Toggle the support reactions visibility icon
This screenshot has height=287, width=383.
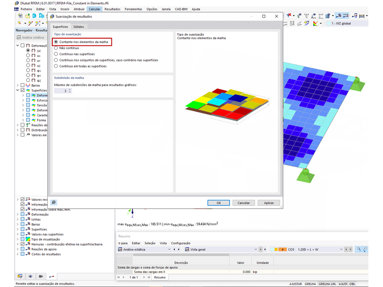coord(313,16)
